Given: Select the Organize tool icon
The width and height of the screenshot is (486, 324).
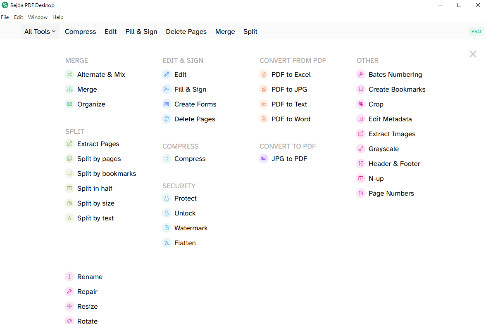Looking at the screenshot, I should [x=69, y=104].
